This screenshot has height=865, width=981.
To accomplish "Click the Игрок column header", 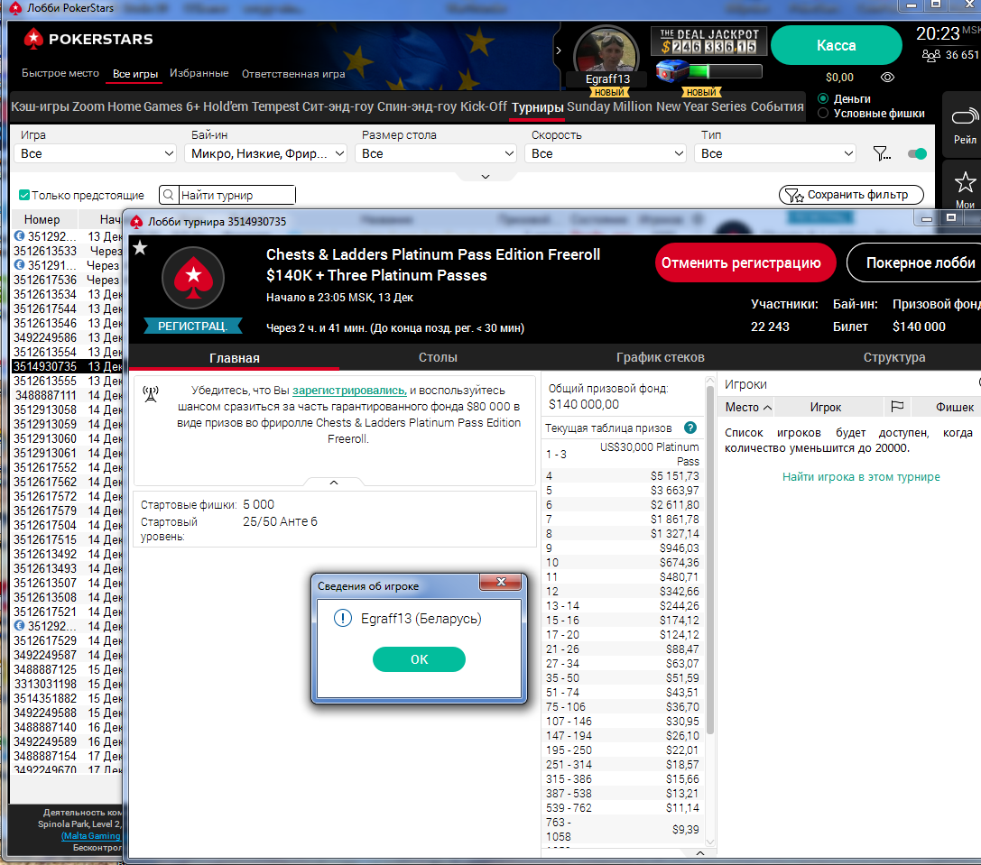I will (x=826, y=407).
